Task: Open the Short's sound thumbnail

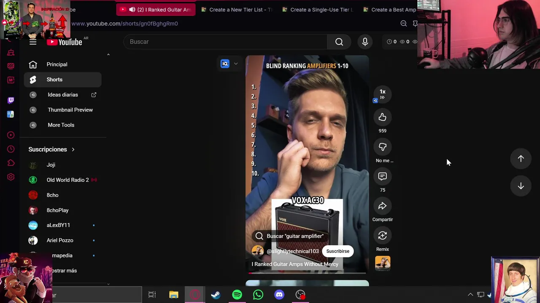Action: coord(383,263)
